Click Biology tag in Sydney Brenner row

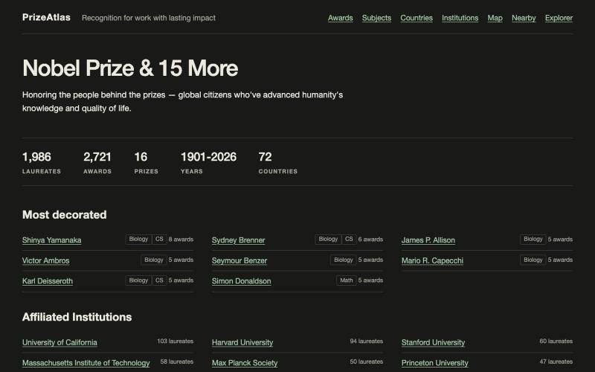pyautogui.click(x=328, y=239)
